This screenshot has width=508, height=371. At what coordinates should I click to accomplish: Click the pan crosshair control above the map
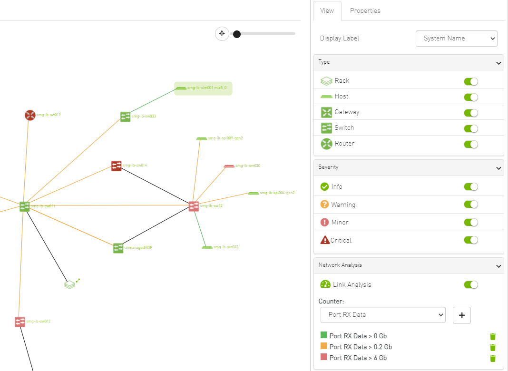tap(222, 33)
